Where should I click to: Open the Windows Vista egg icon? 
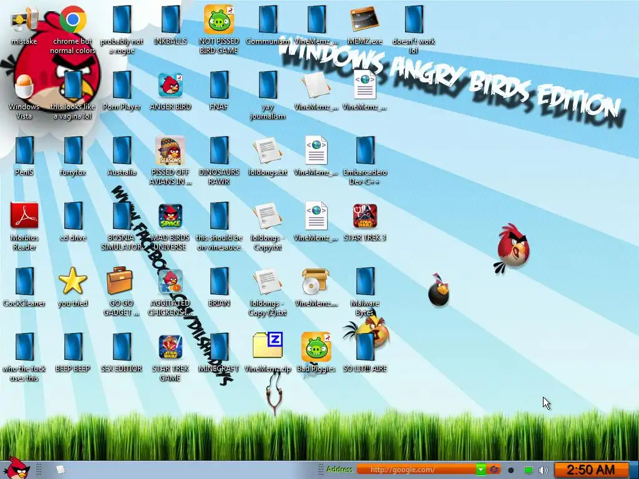(24, 86)
